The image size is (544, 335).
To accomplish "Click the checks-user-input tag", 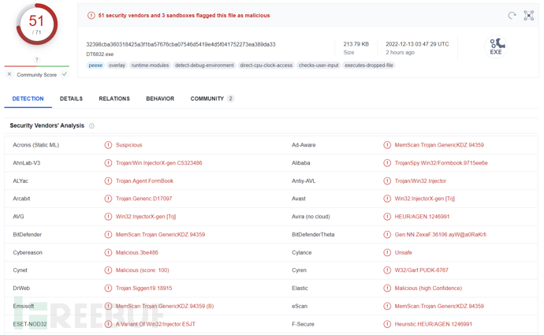I will pyautogui.click(x=319, y=65).
